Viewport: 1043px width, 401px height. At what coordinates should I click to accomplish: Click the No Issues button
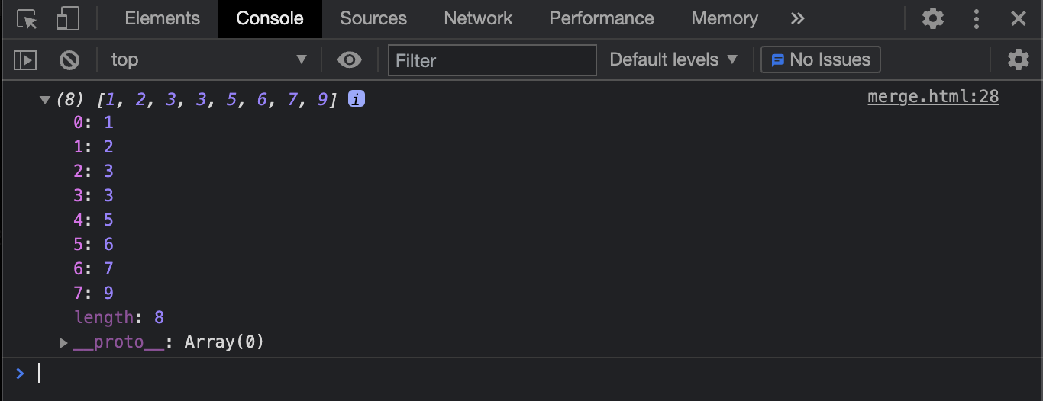tap(821, 59)
